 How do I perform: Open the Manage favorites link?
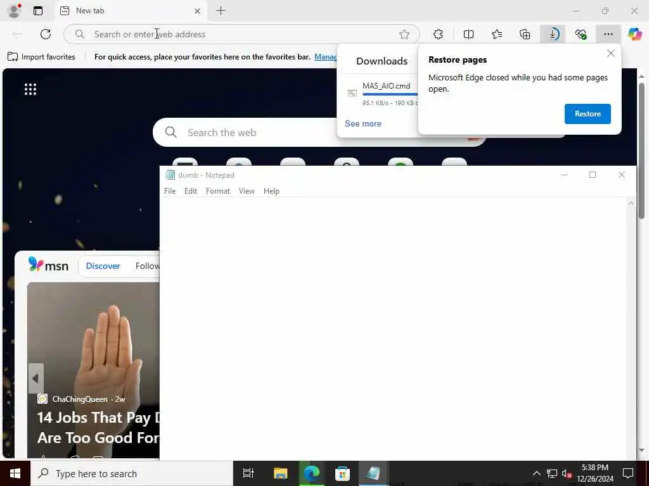point(325,57)
